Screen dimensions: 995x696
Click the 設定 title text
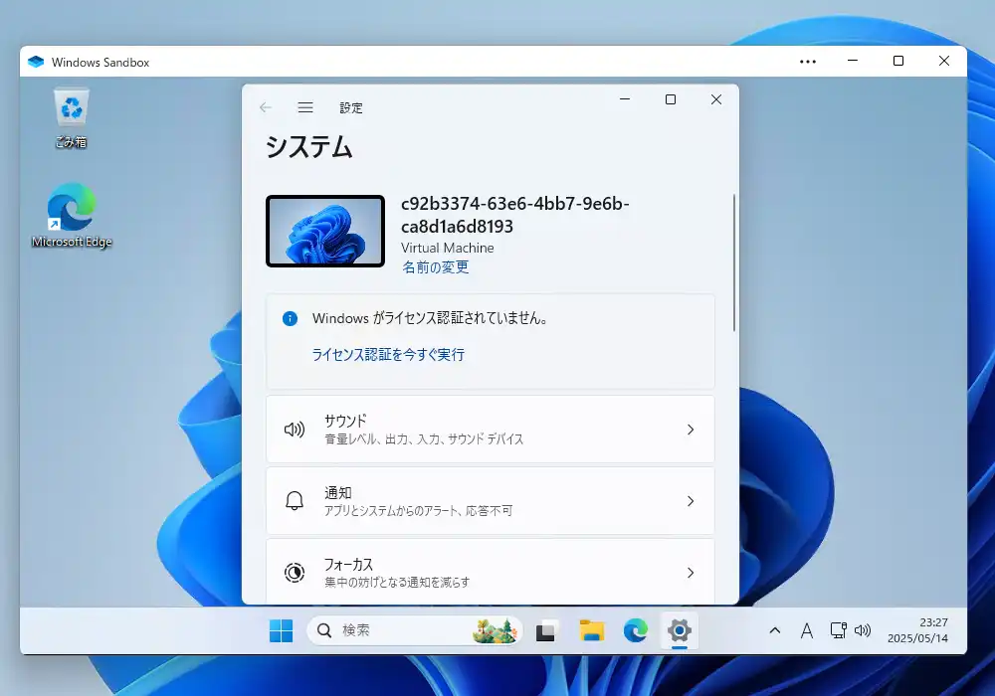[351, 107]
